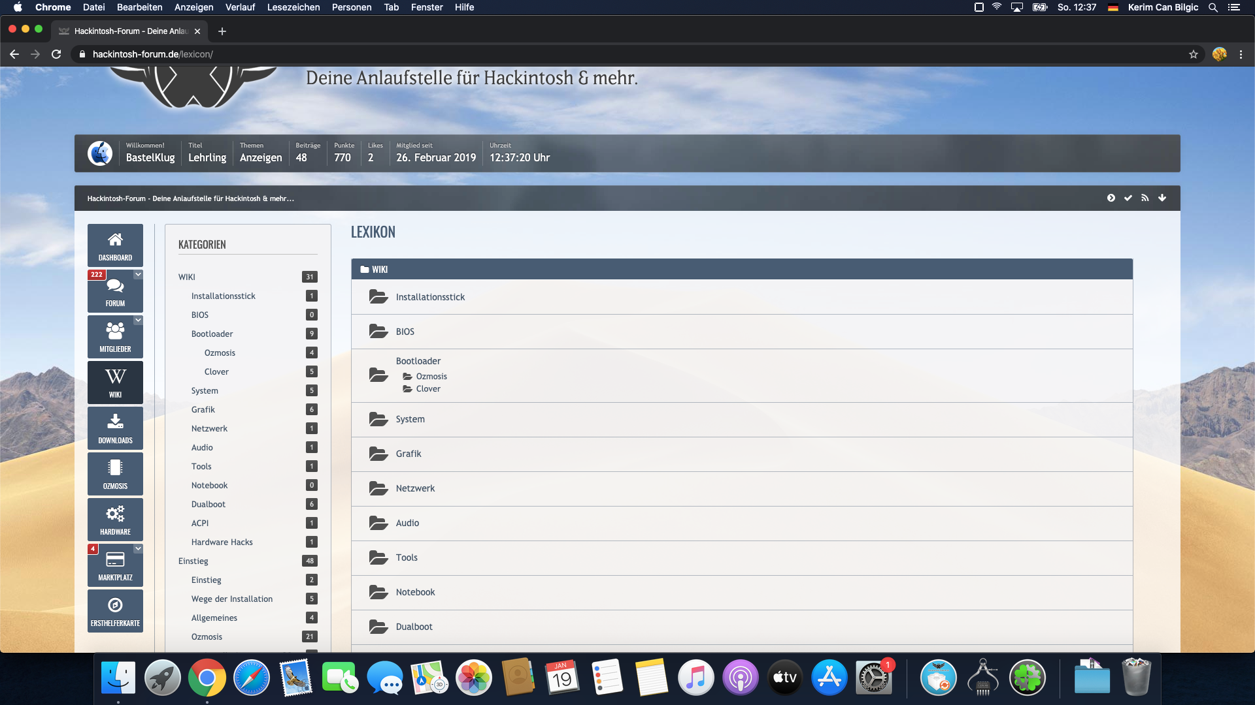
Task: Expand the Marktplatz button dropdown arrow
Action: [x=138, y=549]
